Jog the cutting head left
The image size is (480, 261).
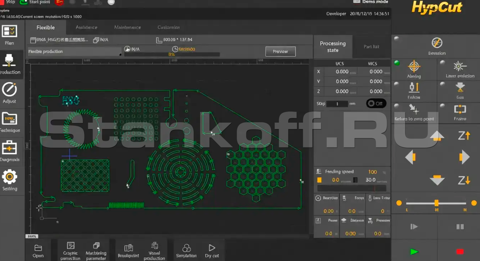click(x=411, y=157)
